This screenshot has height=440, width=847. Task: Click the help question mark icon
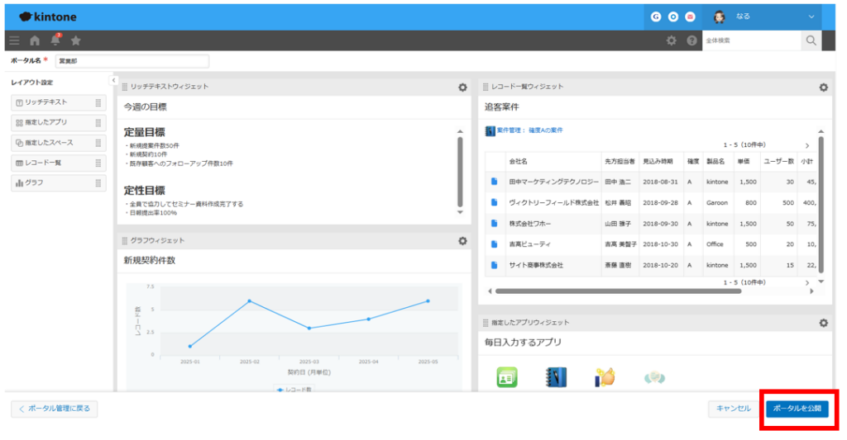pos(691,40)
